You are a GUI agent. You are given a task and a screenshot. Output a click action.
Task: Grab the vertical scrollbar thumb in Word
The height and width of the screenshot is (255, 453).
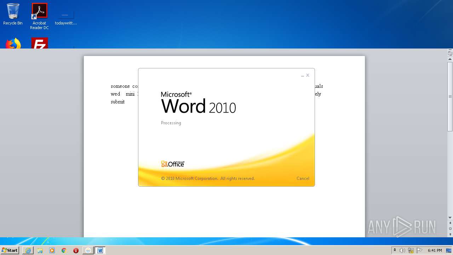[450, 96]
